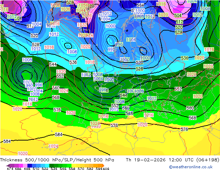
Task: Click the green-backed '512' height label
Action: (x=179, y=22)
